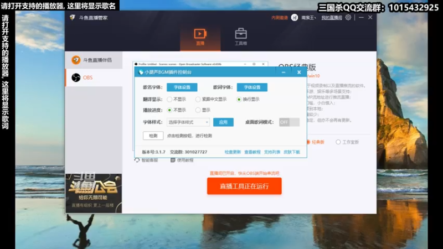Open 皮肤下载 link
The image size is (443, 249).
292,152
